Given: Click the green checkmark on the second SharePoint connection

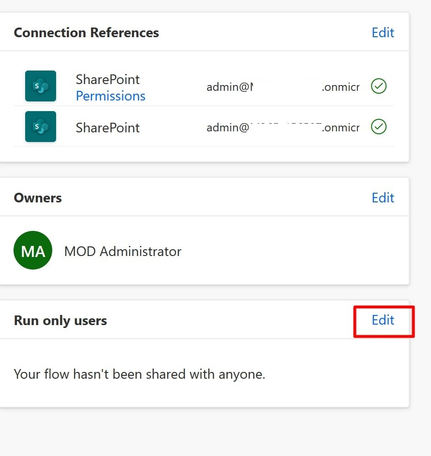Looking at the screenshot, I should point(378,127).
